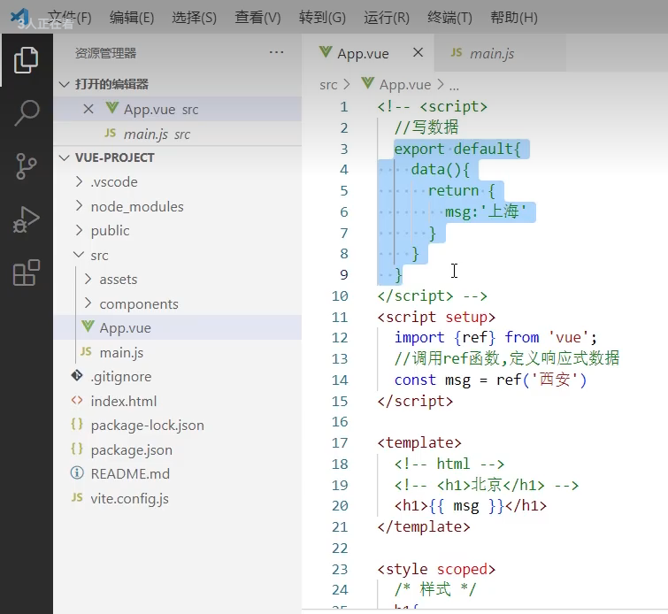Click line number 11 in gutter
The width and height of the screenshot is (668, 614).
coord(340,317)
